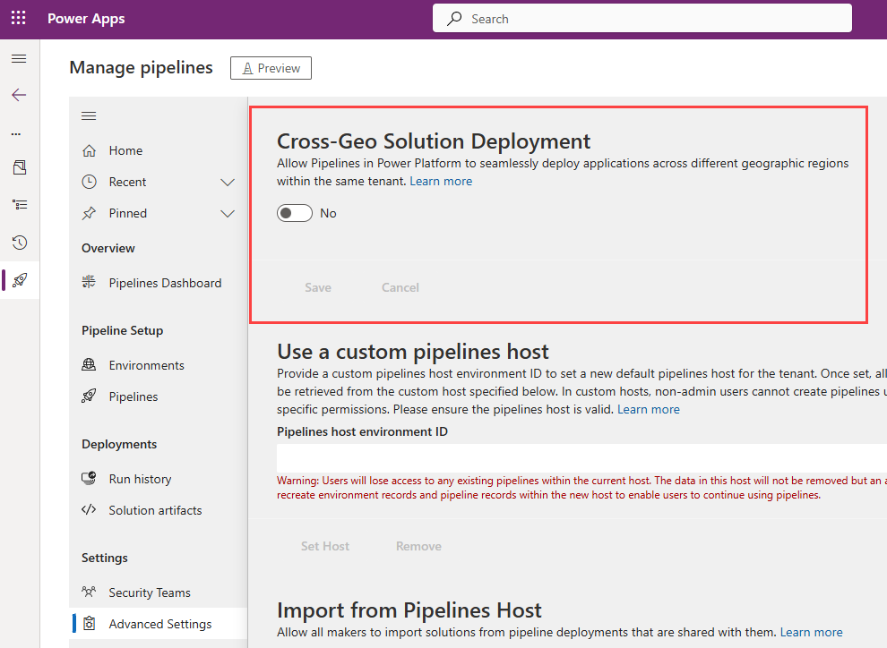Open Learn more about Import from Pipelines Host
The height and width of the screenshot is (648, 887).
pyautogui.click(x=811, y=632)
